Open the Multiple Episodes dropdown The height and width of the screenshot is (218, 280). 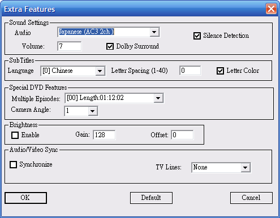(158, 98)
